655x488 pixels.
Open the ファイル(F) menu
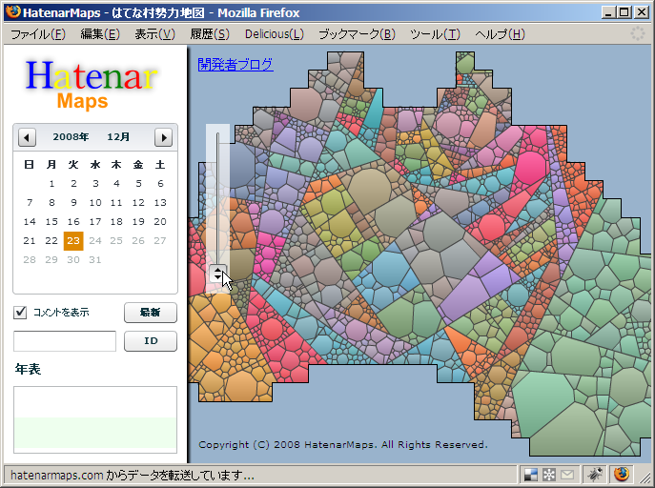[x=38, y=34]
